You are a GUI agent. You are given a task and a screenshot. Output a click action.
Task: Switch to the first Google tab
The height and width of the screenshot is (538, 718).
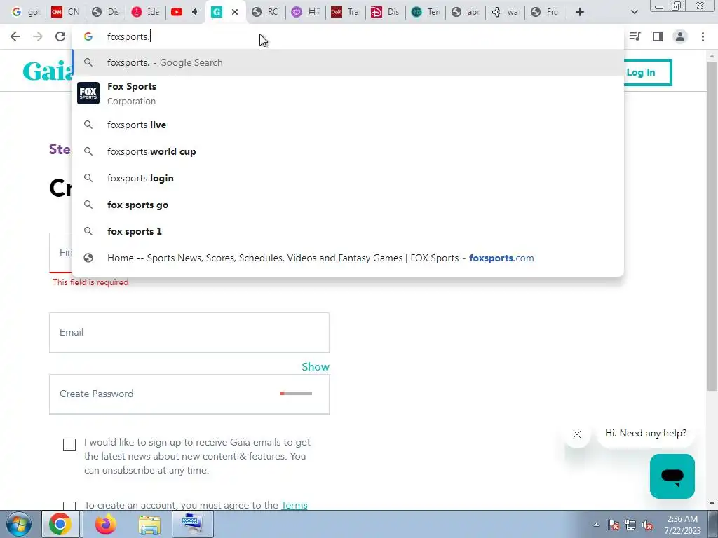(25, 12)
